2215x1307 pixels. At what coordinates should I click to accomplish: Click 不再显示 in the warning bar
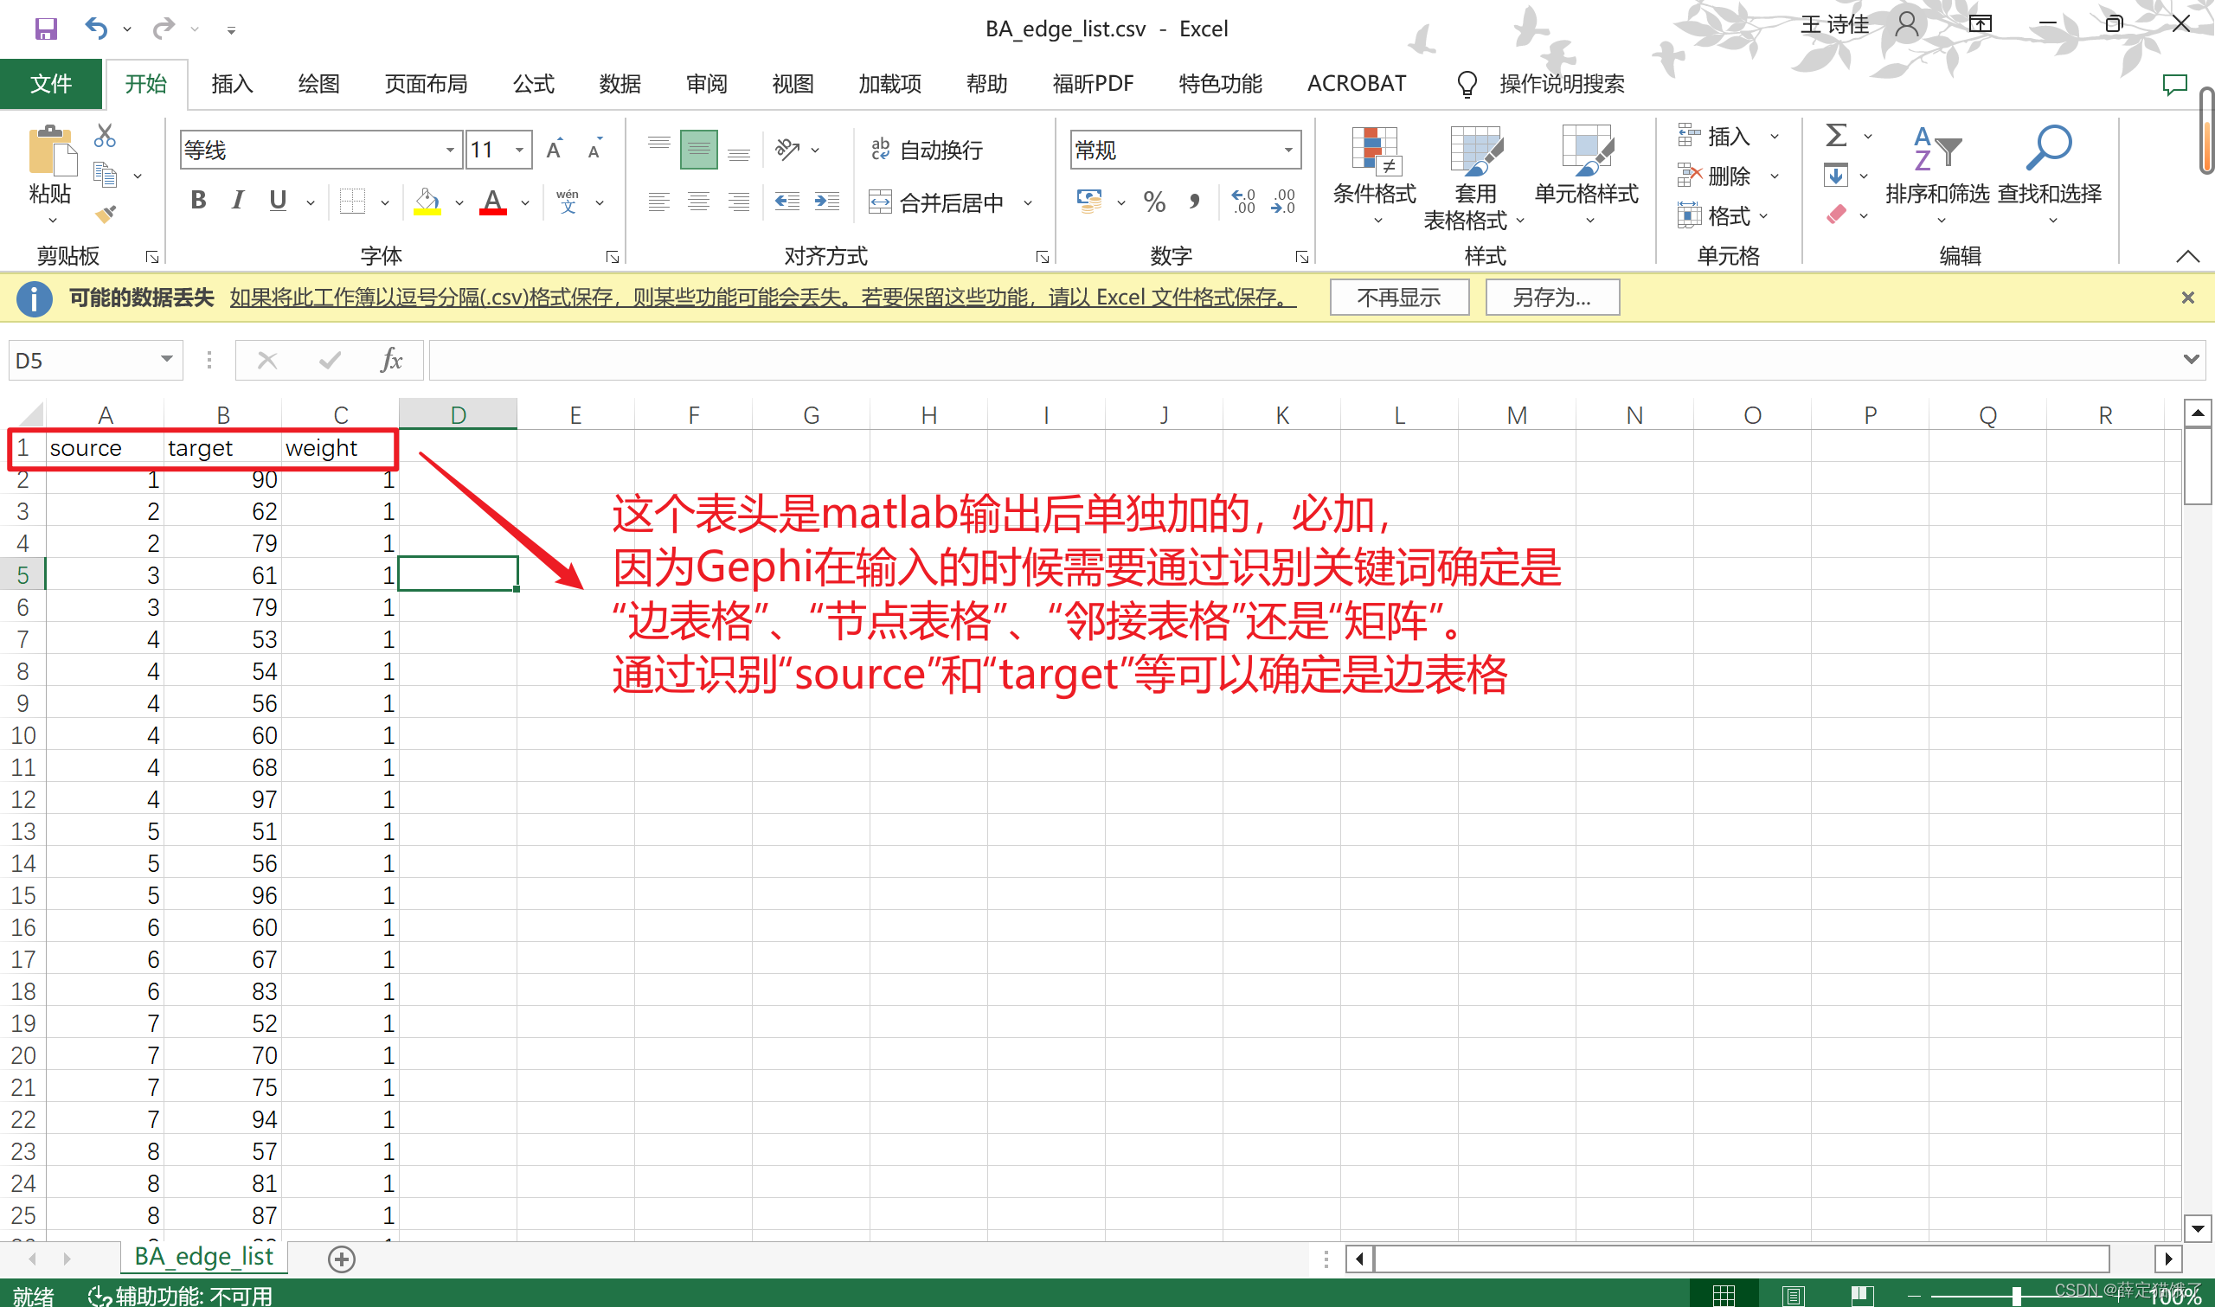click(x=1398, y=297)
